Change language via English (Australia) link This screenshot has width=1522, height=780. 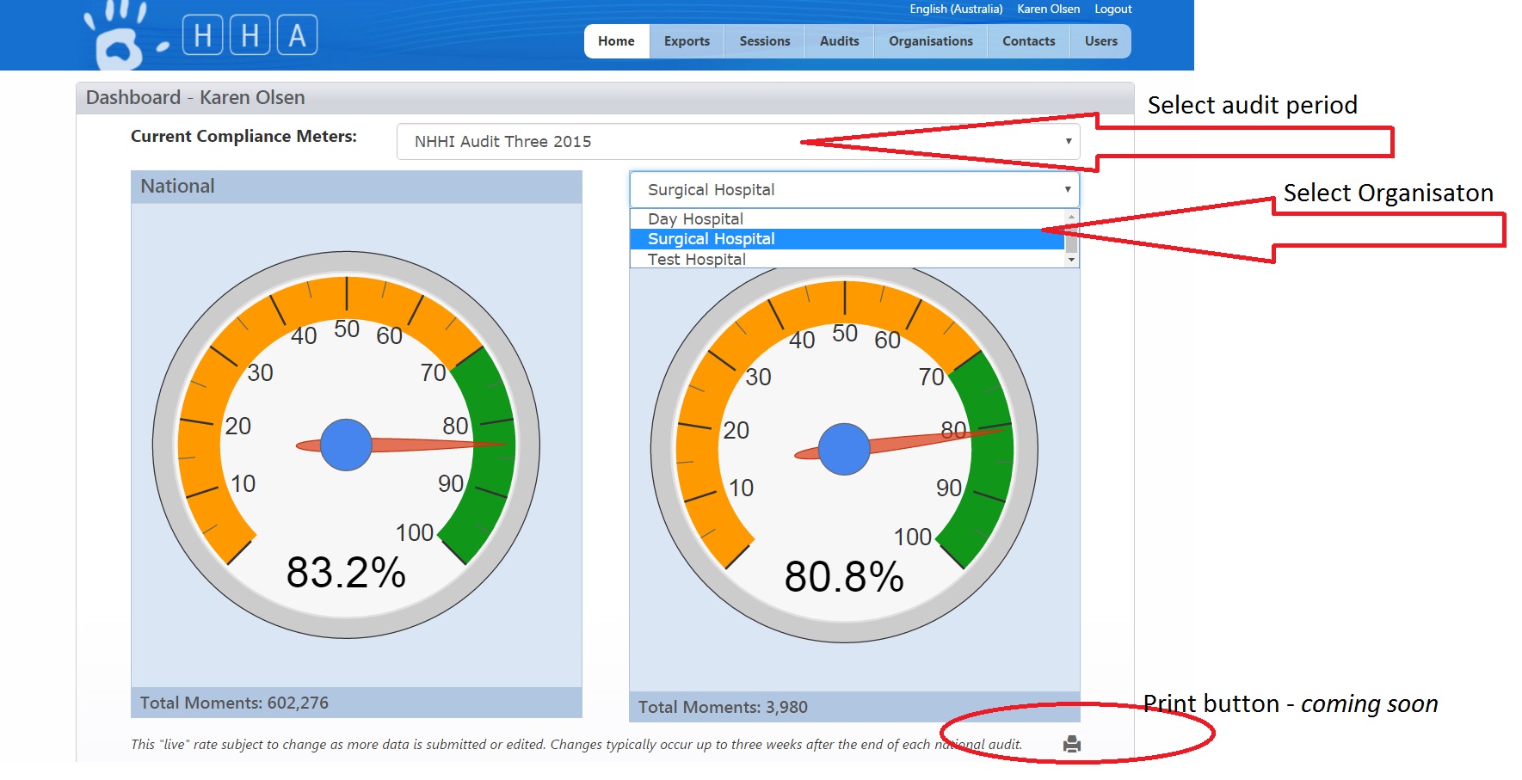coord(956,9)
